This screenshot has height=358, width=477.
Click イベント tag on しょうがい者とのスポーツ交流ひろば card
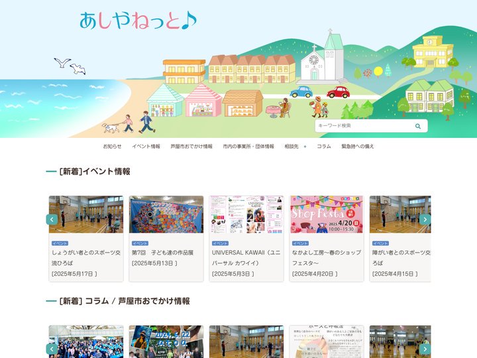point(60,243)
